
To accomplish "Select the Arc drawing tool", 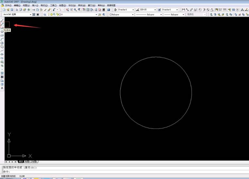I will click(2, 39).
